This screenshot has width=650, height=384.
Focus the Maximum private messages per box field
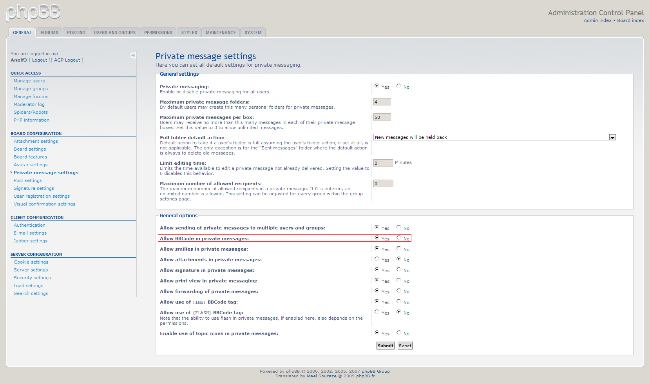(382, 117)
